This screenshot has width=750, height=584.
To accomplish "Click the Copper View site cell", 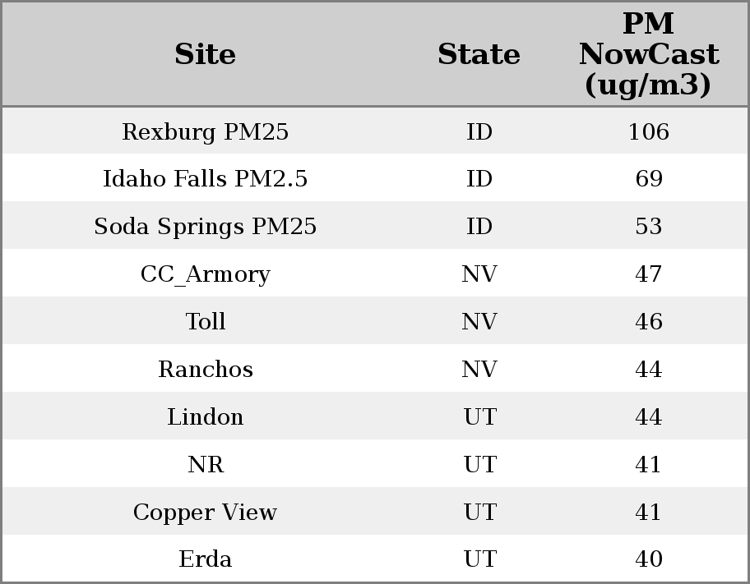I will point(205,513).
